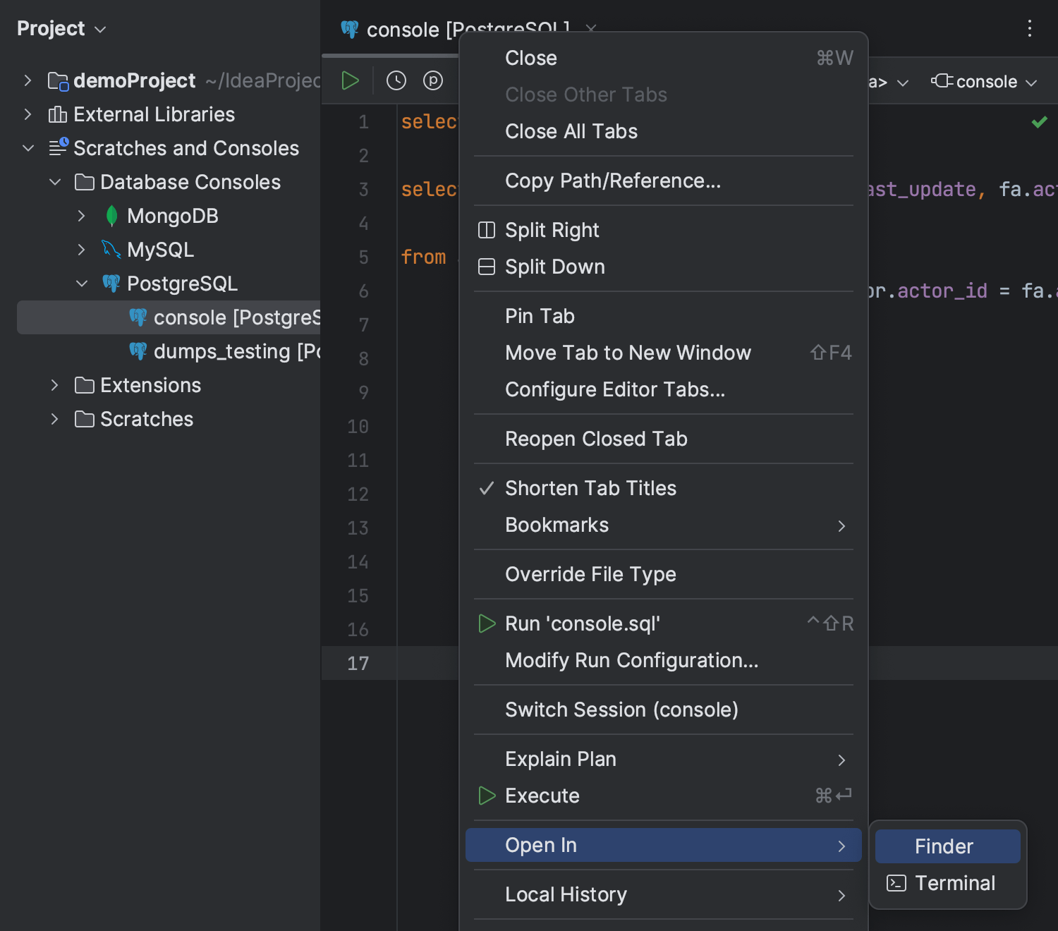
Task: Open the console in Finder
Action: click(944, 846)
